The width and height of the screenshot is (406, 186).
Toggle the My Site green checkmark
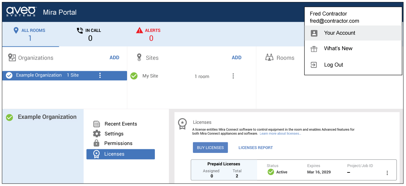coord(134,76)
